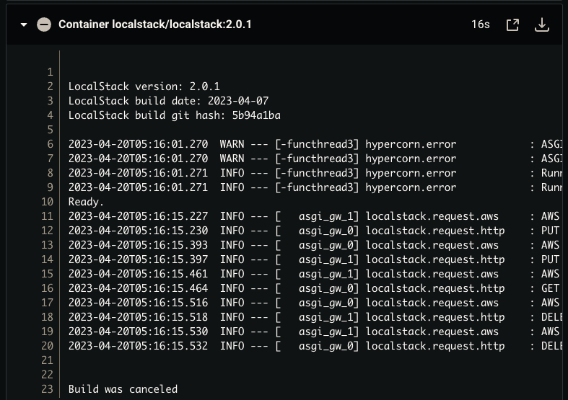This screenshot has width=568, height=400.
Task: Select line number 18
Action: point(47,317)
